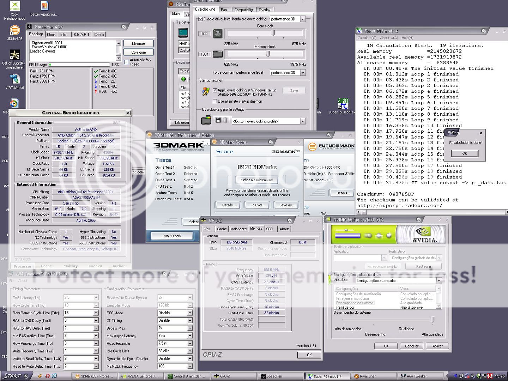
Task: Switch to the SPD tab in CPU-Z
Action: tap(269, 229)
